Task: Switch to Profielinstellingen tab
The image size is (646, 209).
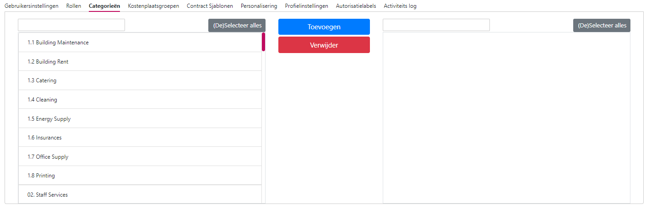Action: click(x=306, y=6)
